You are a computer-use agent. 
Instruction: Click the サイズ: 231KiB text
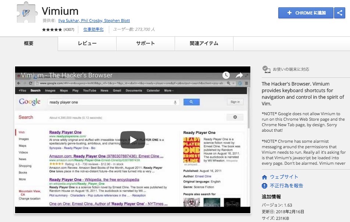(275, 218)
